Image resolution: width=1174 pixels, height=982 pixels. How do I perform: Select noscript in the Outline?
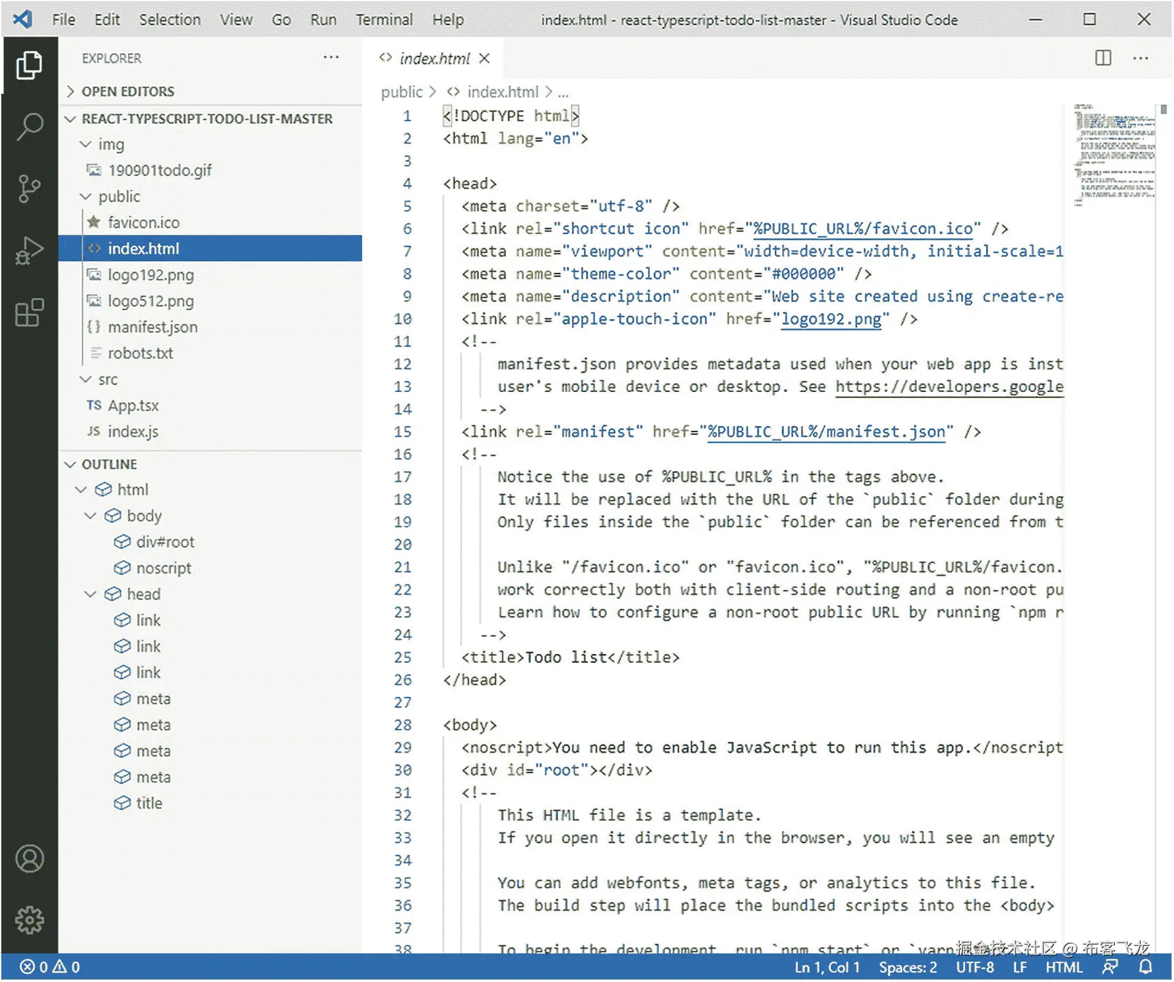[x=210, y=568]
